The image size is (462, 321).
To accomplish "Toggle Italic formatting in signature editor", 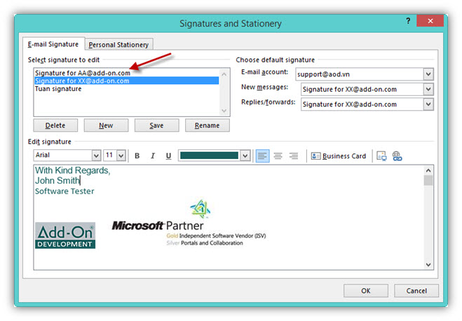I will coord(153,156).
